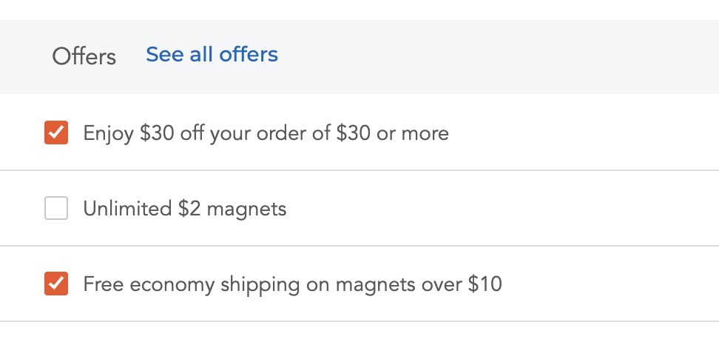This screenshot has width=719, height=345.
Task: Click the 'Free economy shipping on magnets' label text
Action: (292, 284)
